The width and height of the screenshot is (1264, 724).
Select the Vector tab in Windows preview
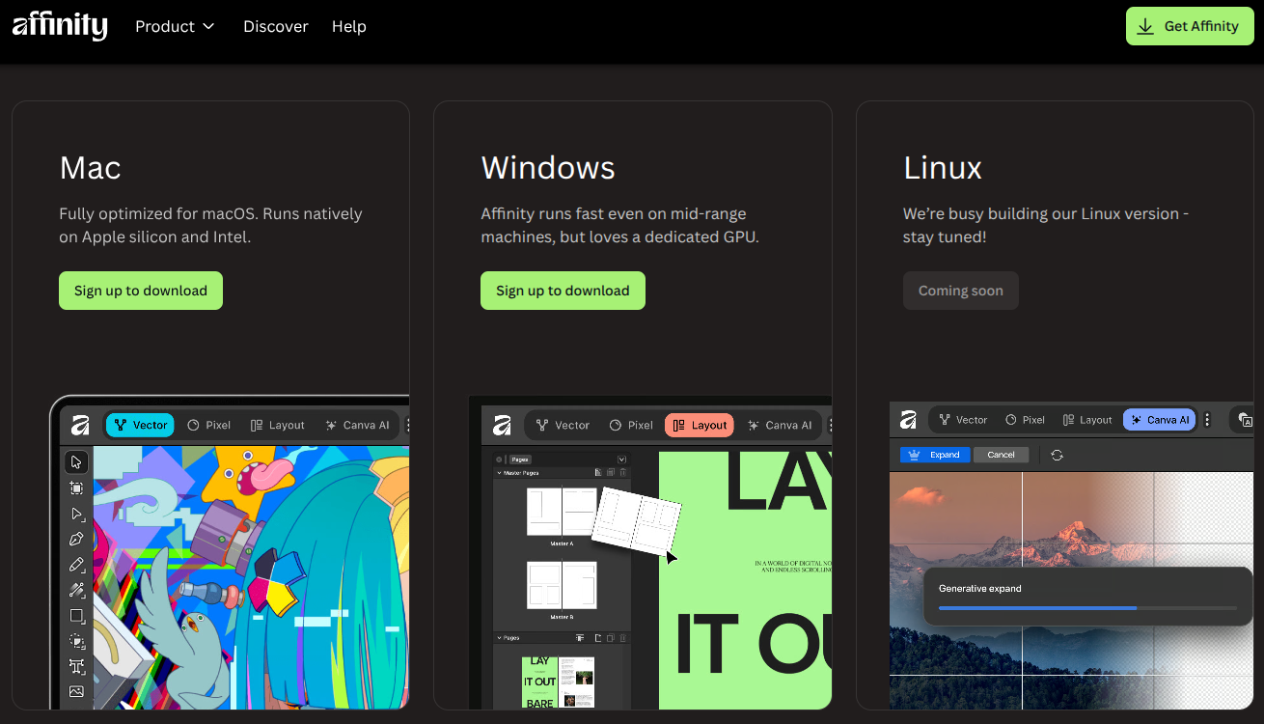tap(563, 425)
